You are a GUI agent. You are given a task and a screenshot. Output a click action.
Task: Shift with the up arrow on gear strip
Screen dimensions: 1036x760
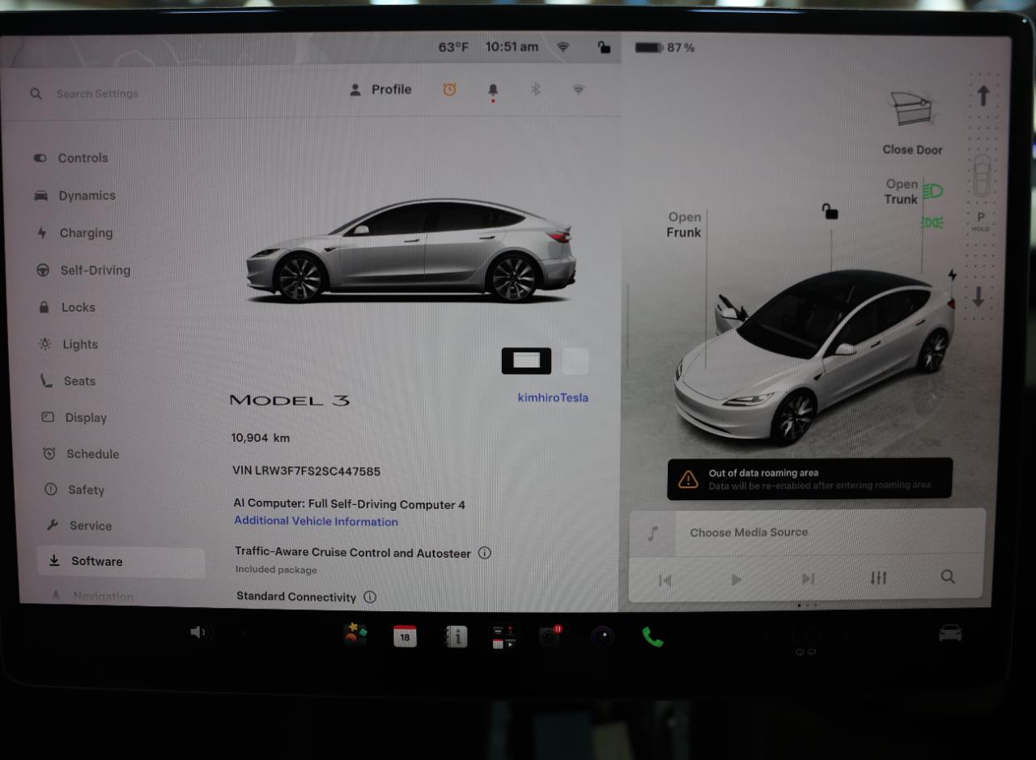pyautogui.click(x=983, y=96)
